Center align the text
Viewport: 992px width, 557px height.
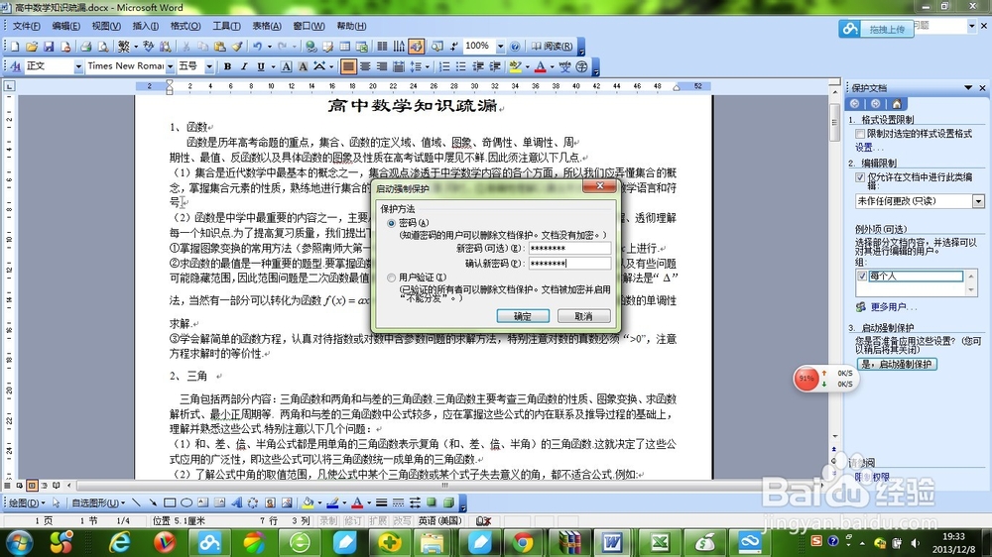[x=365, y=66]
